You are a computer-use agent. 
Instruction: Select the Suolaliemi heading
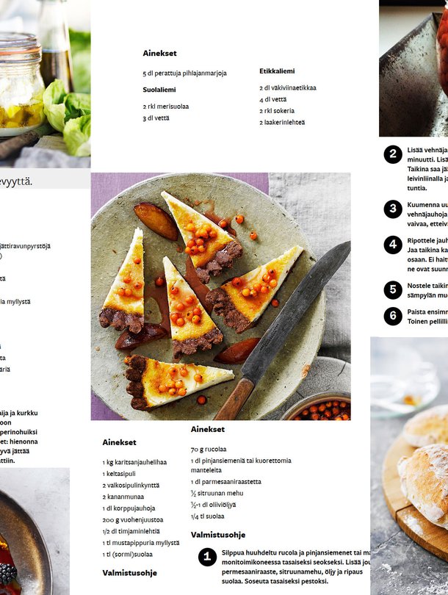[x=159, y=90]
